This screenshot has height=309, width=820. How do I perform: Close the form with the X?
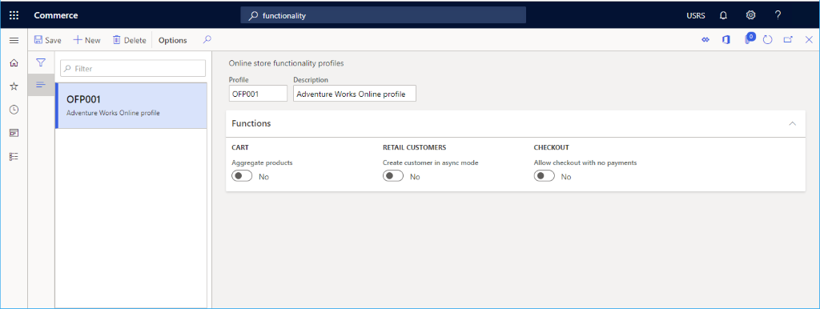click(x=809, y=40)
